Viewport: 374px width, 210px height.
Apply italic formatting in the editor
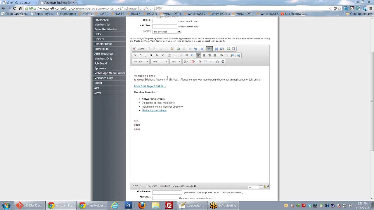coord(140,55)
